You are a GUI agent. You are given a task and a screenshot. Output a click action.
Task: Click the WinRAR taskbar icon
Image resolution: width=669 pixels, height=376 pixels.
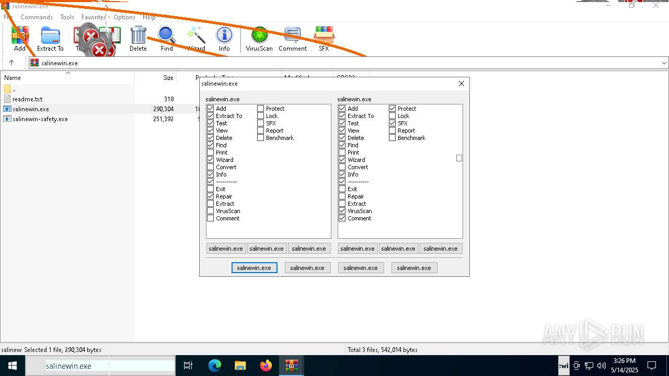(x=291, y=366)
